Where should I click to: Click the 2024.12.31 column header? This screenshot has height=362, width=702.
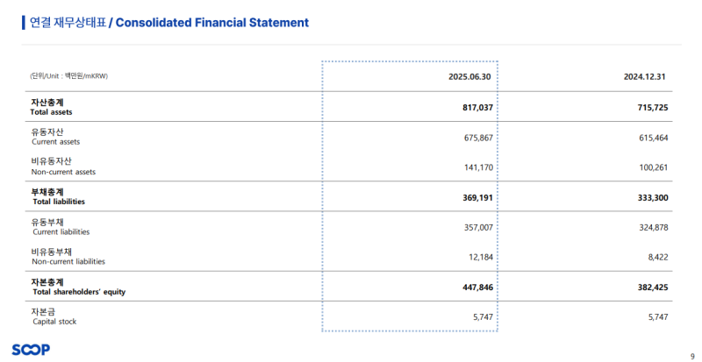coord(645,76)
